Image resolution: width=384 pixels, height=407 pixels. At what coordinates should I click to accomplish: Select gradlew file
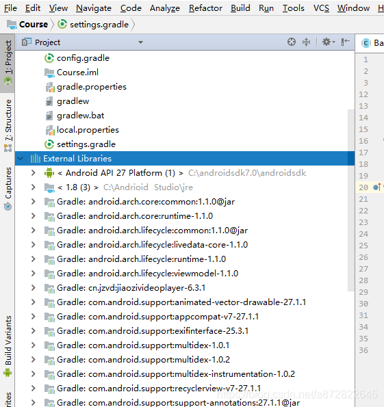coord(73,101)
